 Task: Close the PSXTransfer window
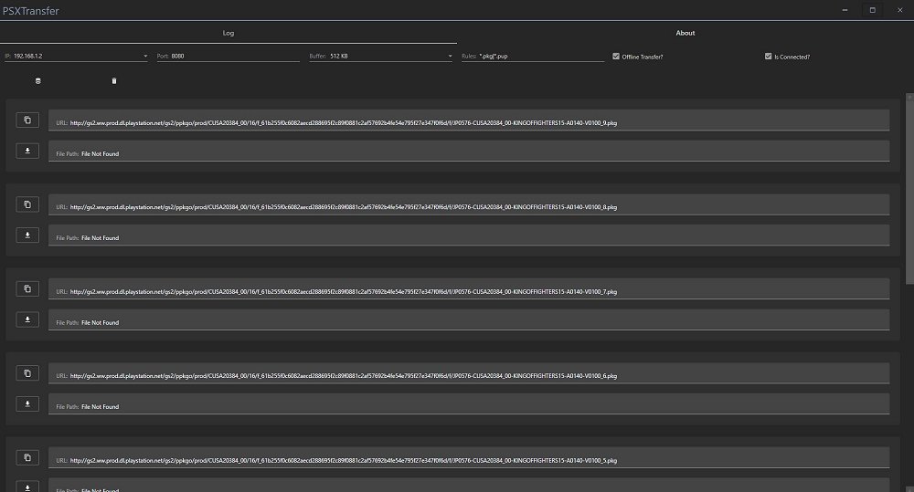tap(900, 10)
